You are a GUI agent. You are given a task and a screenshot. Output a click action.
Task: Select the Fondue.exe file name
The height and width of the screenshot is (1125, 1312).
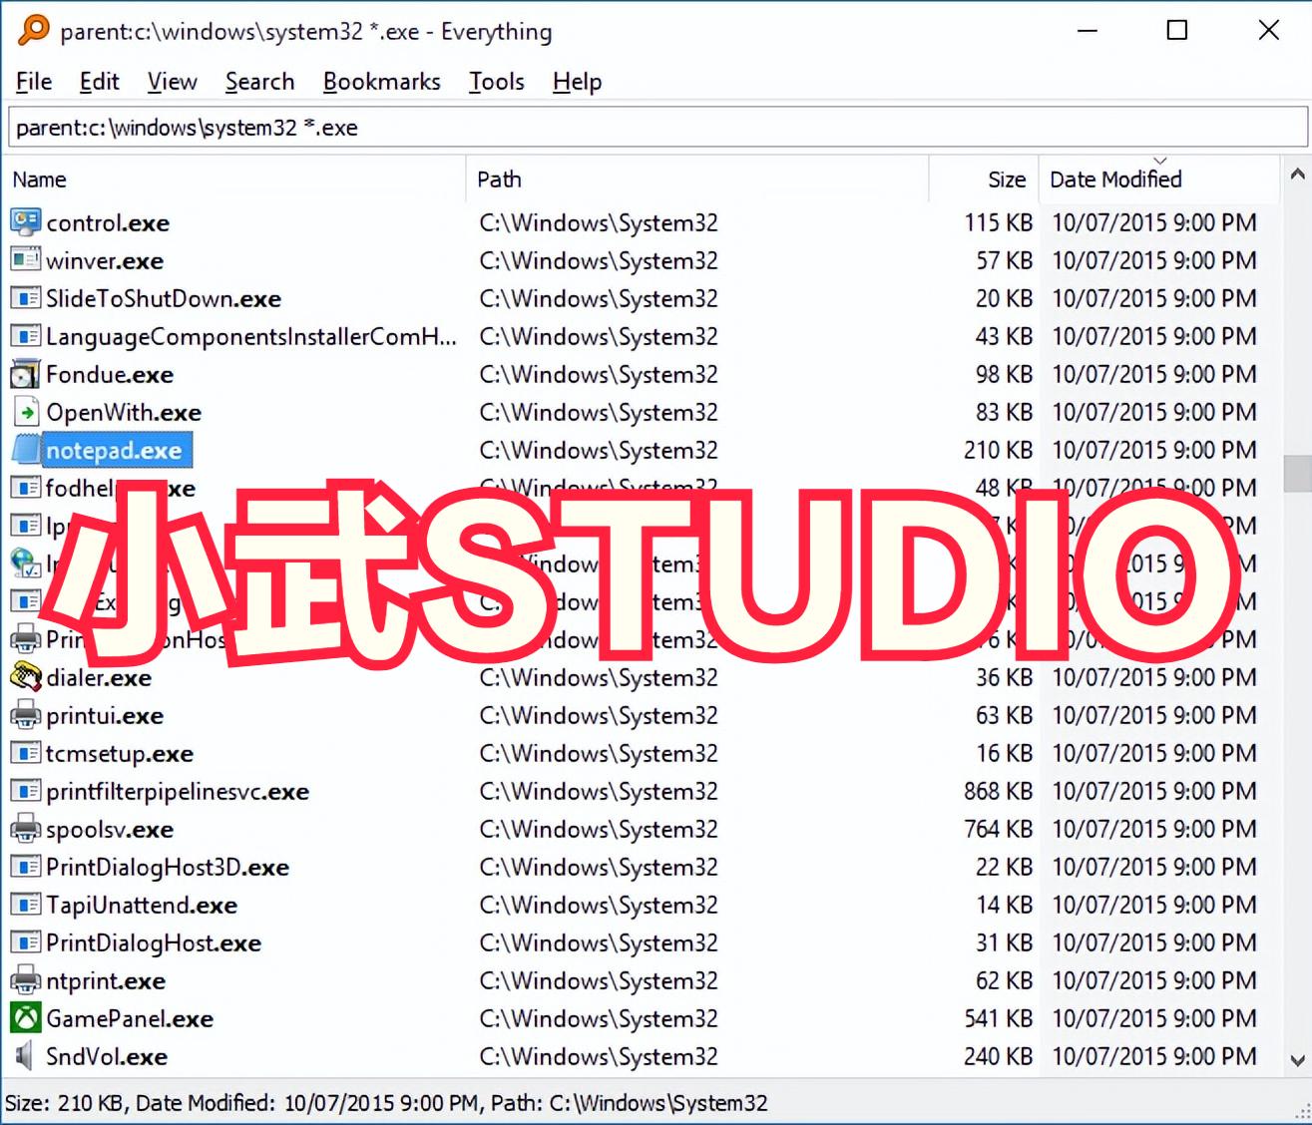tap(110, 375)
